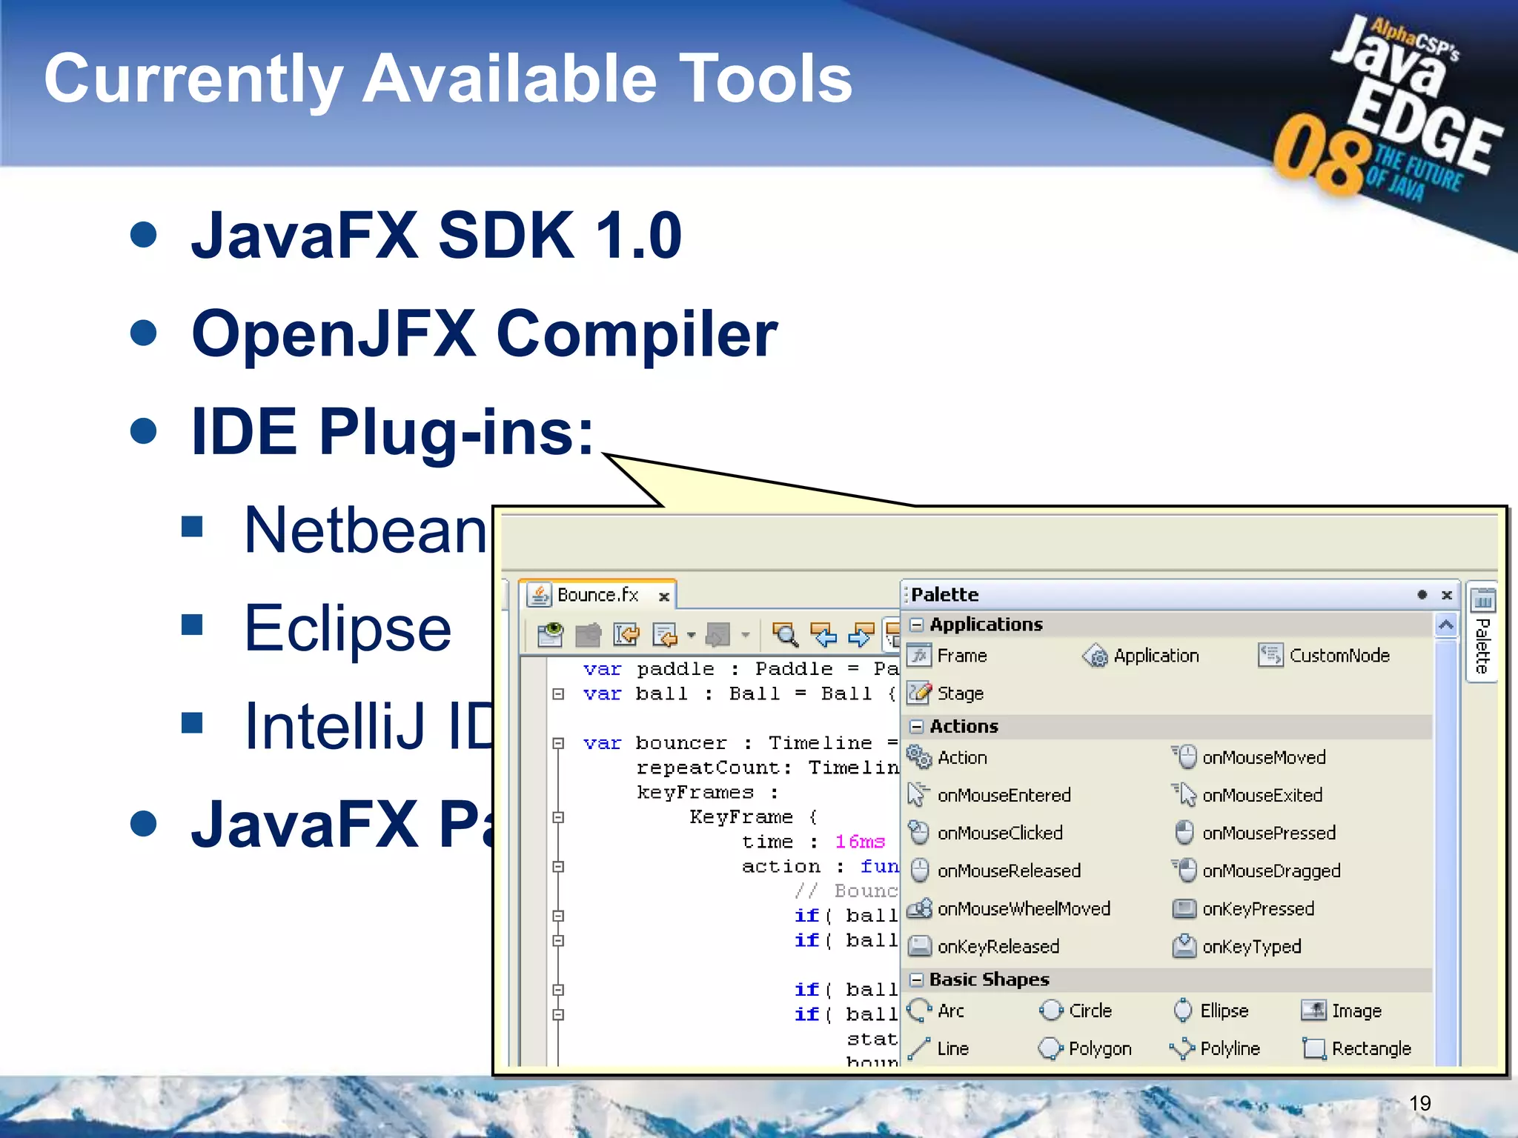Collapse the code fold at 'var ball'
The height and width of the screenshot is (1138, 1518).
click(558, 694)
